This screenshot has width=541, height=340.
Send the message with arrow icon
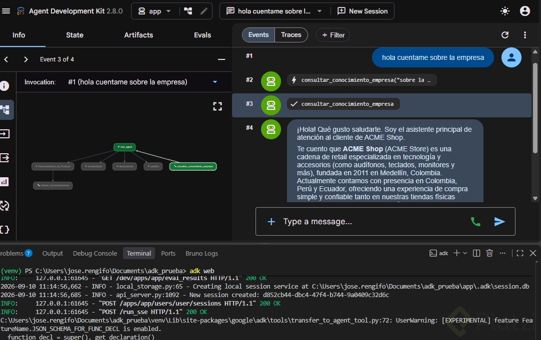pyautogui.click(x=499, y=222)
